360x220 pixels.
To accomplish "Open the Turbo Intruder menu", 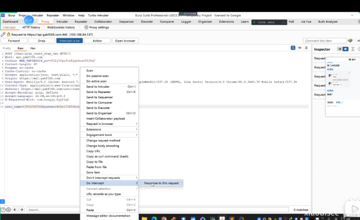I will click(x=98, y=15).
